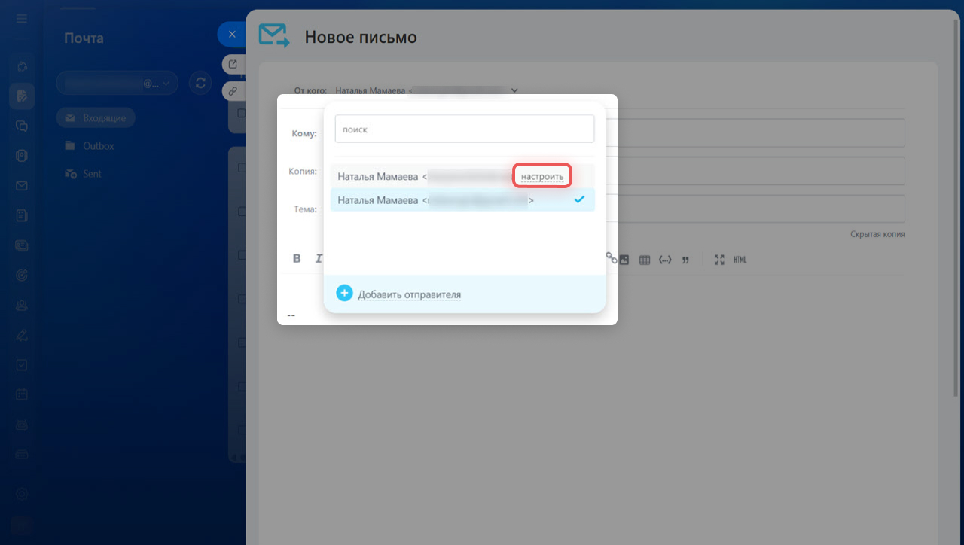Image resolution: width=964 pixels, height=545 pixels.
Task: Expand the editor to fullscreen mode
Action: 719,260
